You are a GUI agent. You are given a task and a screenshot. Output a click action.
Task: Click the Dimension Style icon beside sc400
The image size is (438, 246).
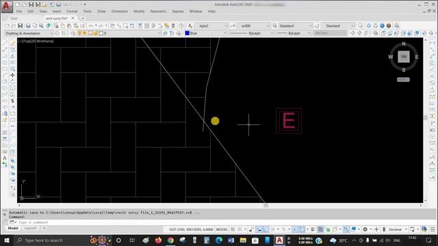(233, 26)
